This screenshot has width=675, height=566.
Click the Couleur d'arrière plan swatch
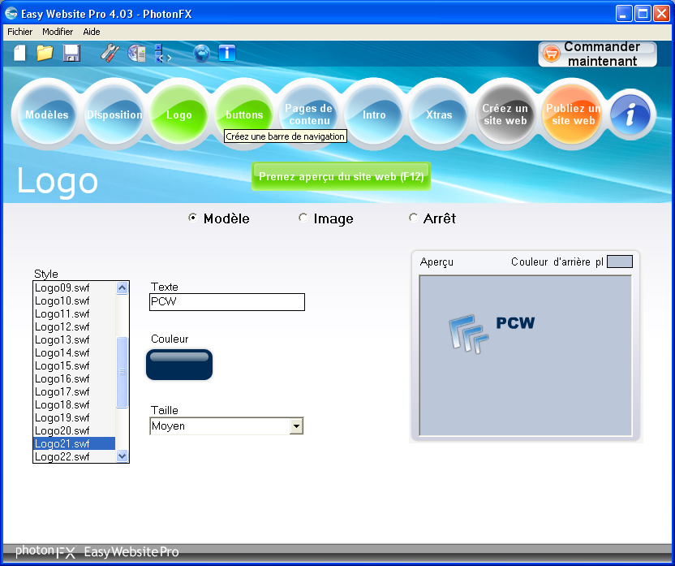click(x=620, y=261)
